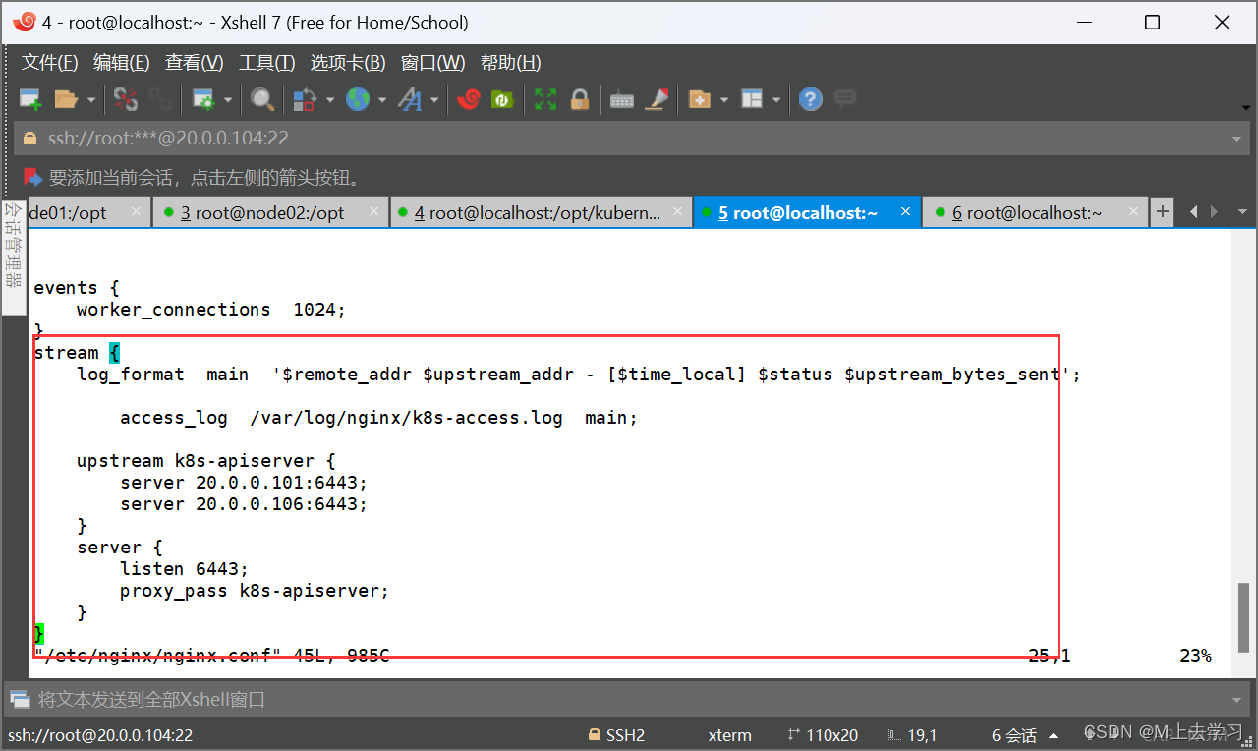Screen dimensions: 1258x751
Task: Click the Highlight marker icon
Action: pyautogui.click(x=658, y=99)
